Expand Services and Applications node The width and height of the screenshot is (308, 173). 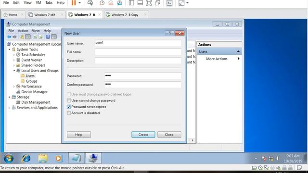(10, 108)
